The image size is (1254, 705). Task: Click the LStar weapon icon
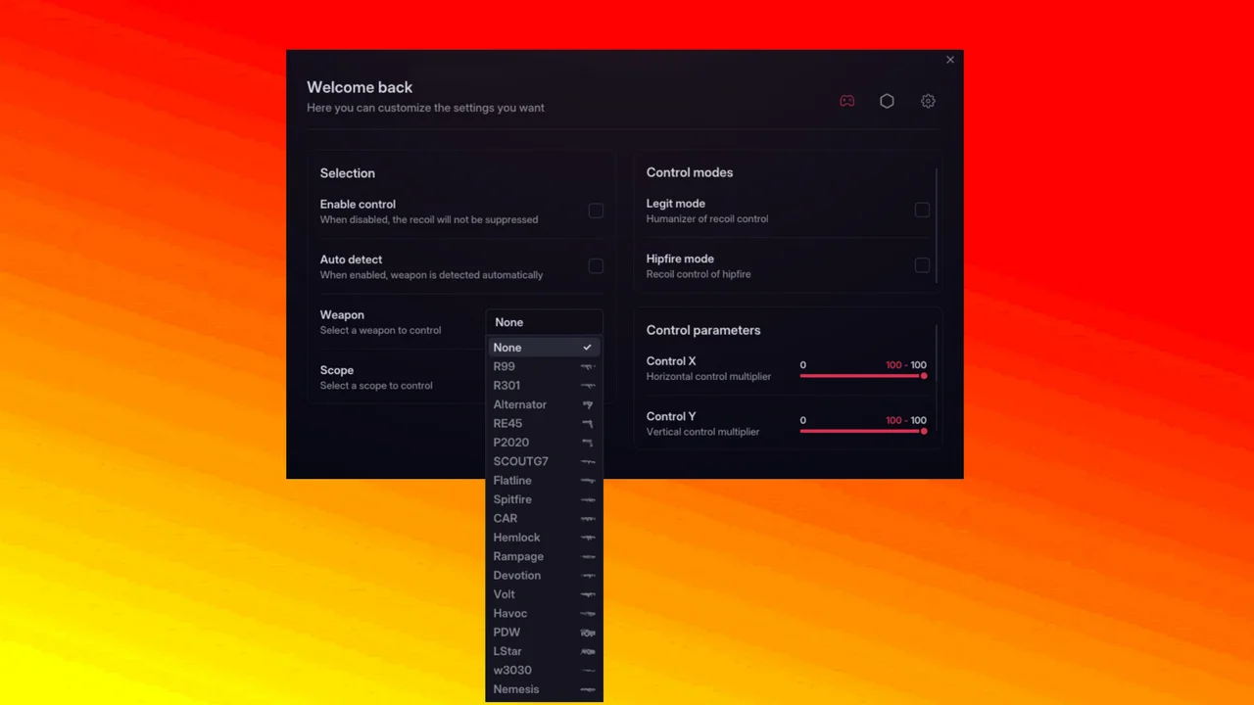point(588,651)
